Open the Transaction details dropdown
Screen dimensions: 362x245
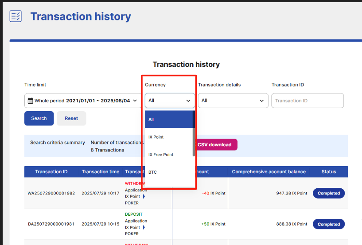tap(233, 101)
